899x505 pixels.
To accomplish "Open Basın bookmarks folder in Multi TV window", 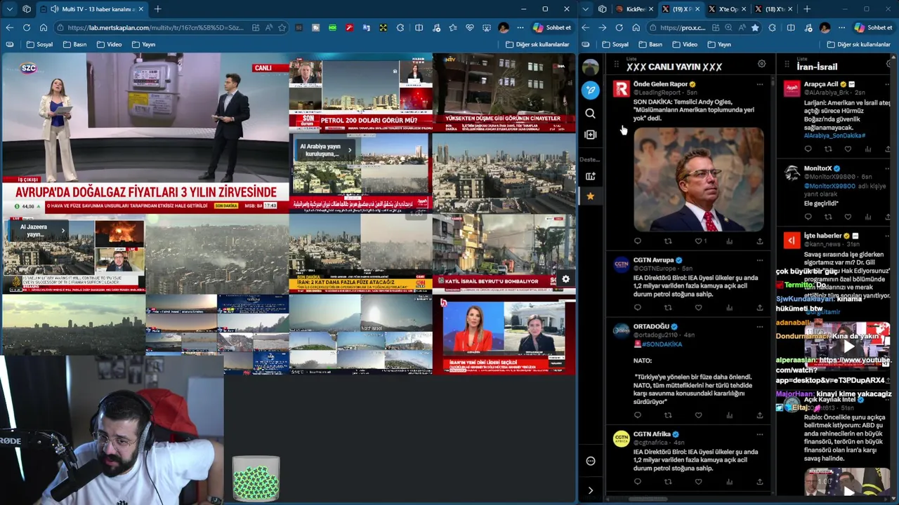I will [74, 44].
